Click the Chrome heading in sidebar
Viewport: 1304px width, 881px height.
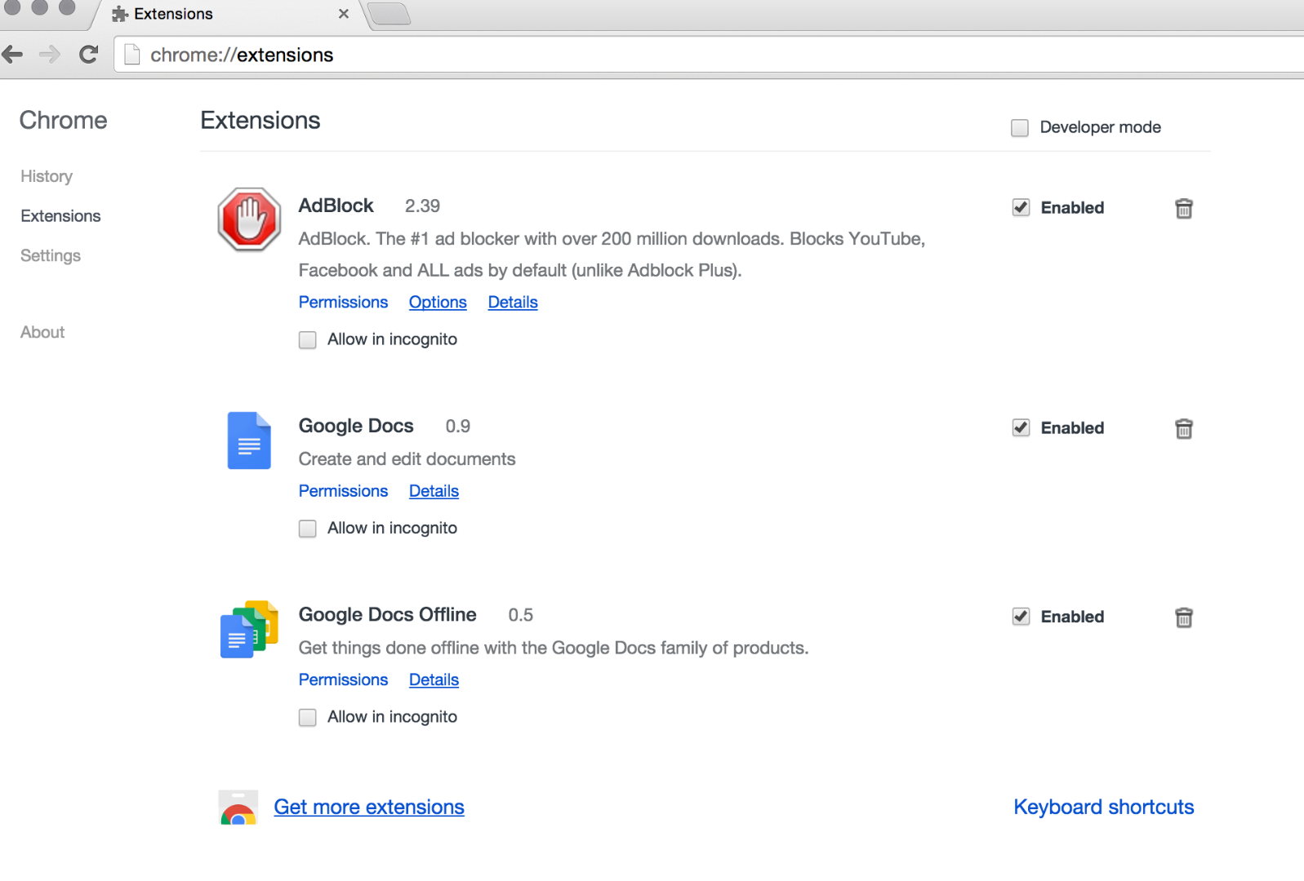64,120
